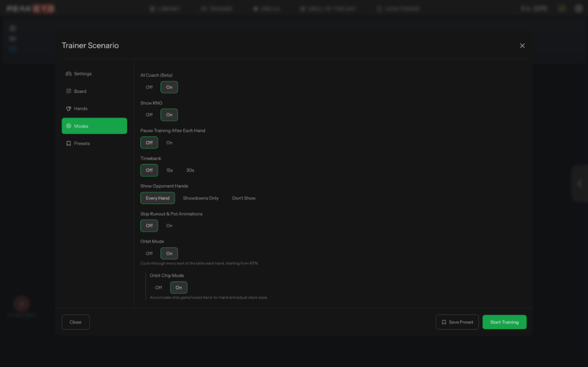Select Don't Show opponent hands
The height and width of the screenshot is (367, 588).
tap(243, 198)
